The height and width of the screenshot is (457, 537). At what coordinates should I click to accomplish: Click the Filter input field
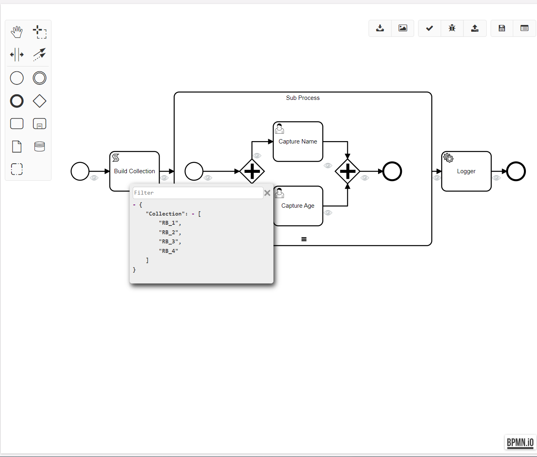[198, 193]
